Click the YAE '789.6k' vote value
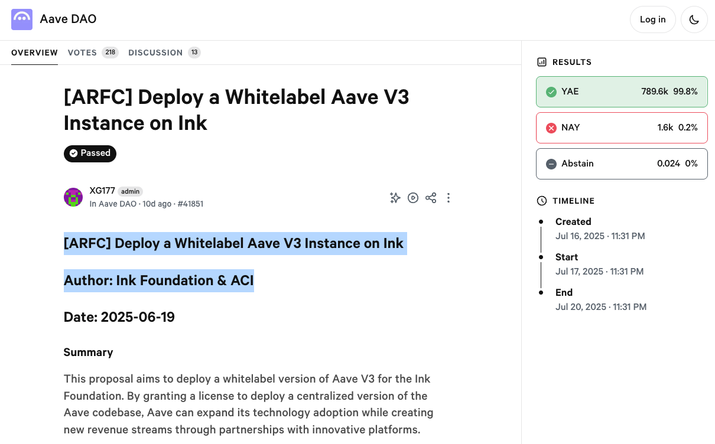Viewport: 715px width, 444px height. point(655,92)
